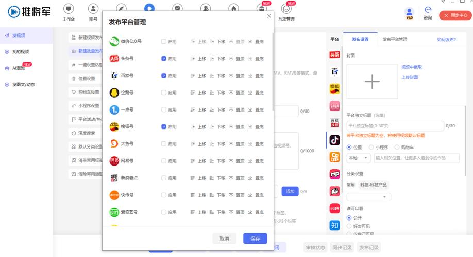Enable the 网易号 启用 checkbox
Image resolution: width=473 pixels, height=257 pixels.
[x=163, y=161]
